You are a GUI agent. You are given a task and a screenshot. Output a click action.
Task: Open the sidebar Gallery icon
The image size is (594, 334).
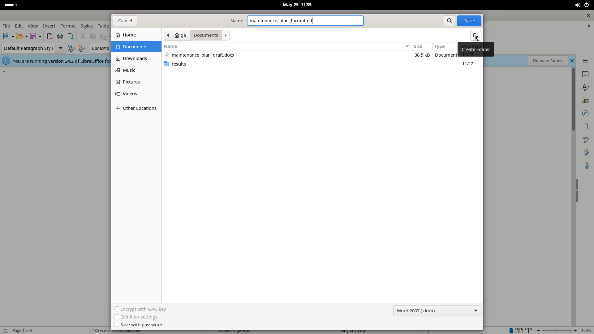coord(585,100)
